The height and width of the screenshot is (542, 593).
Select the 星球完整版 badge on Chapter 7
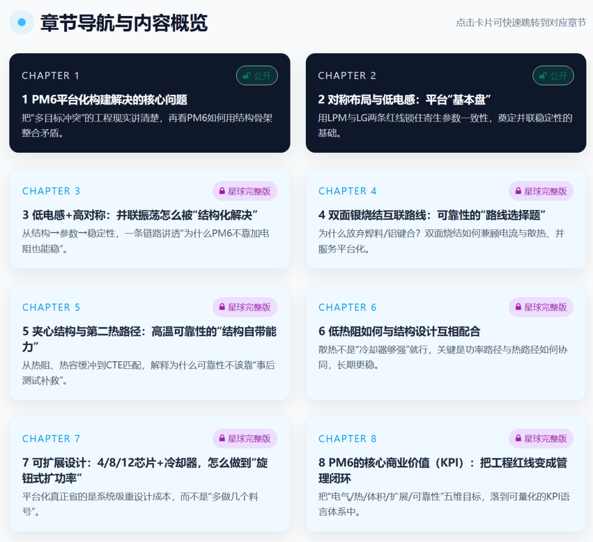click(x=245, y=439)
